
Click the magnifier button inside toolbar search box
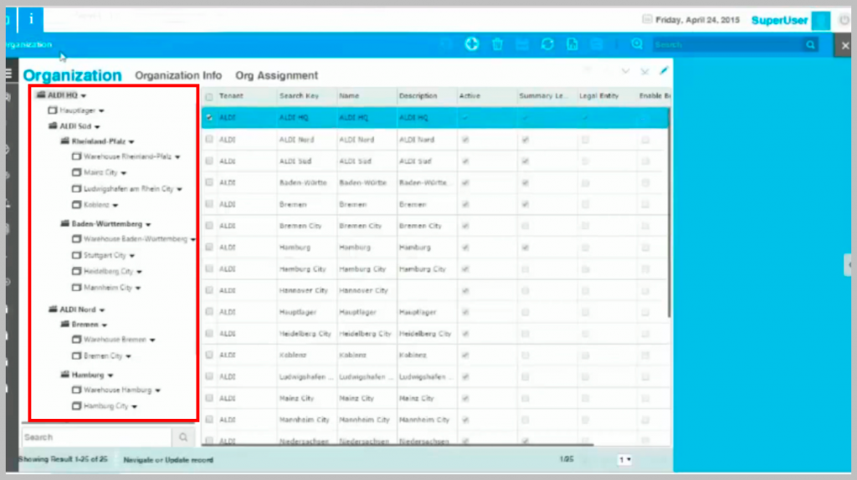(810, 45)
